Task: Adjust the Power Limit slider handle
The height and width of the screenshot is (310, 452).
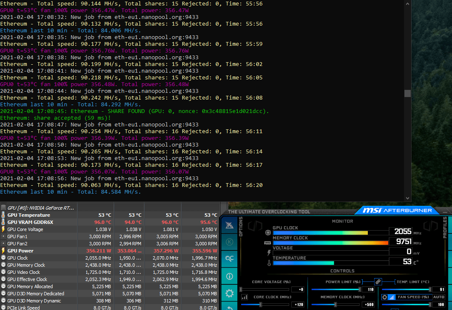Action: click(x=359, y=289)
